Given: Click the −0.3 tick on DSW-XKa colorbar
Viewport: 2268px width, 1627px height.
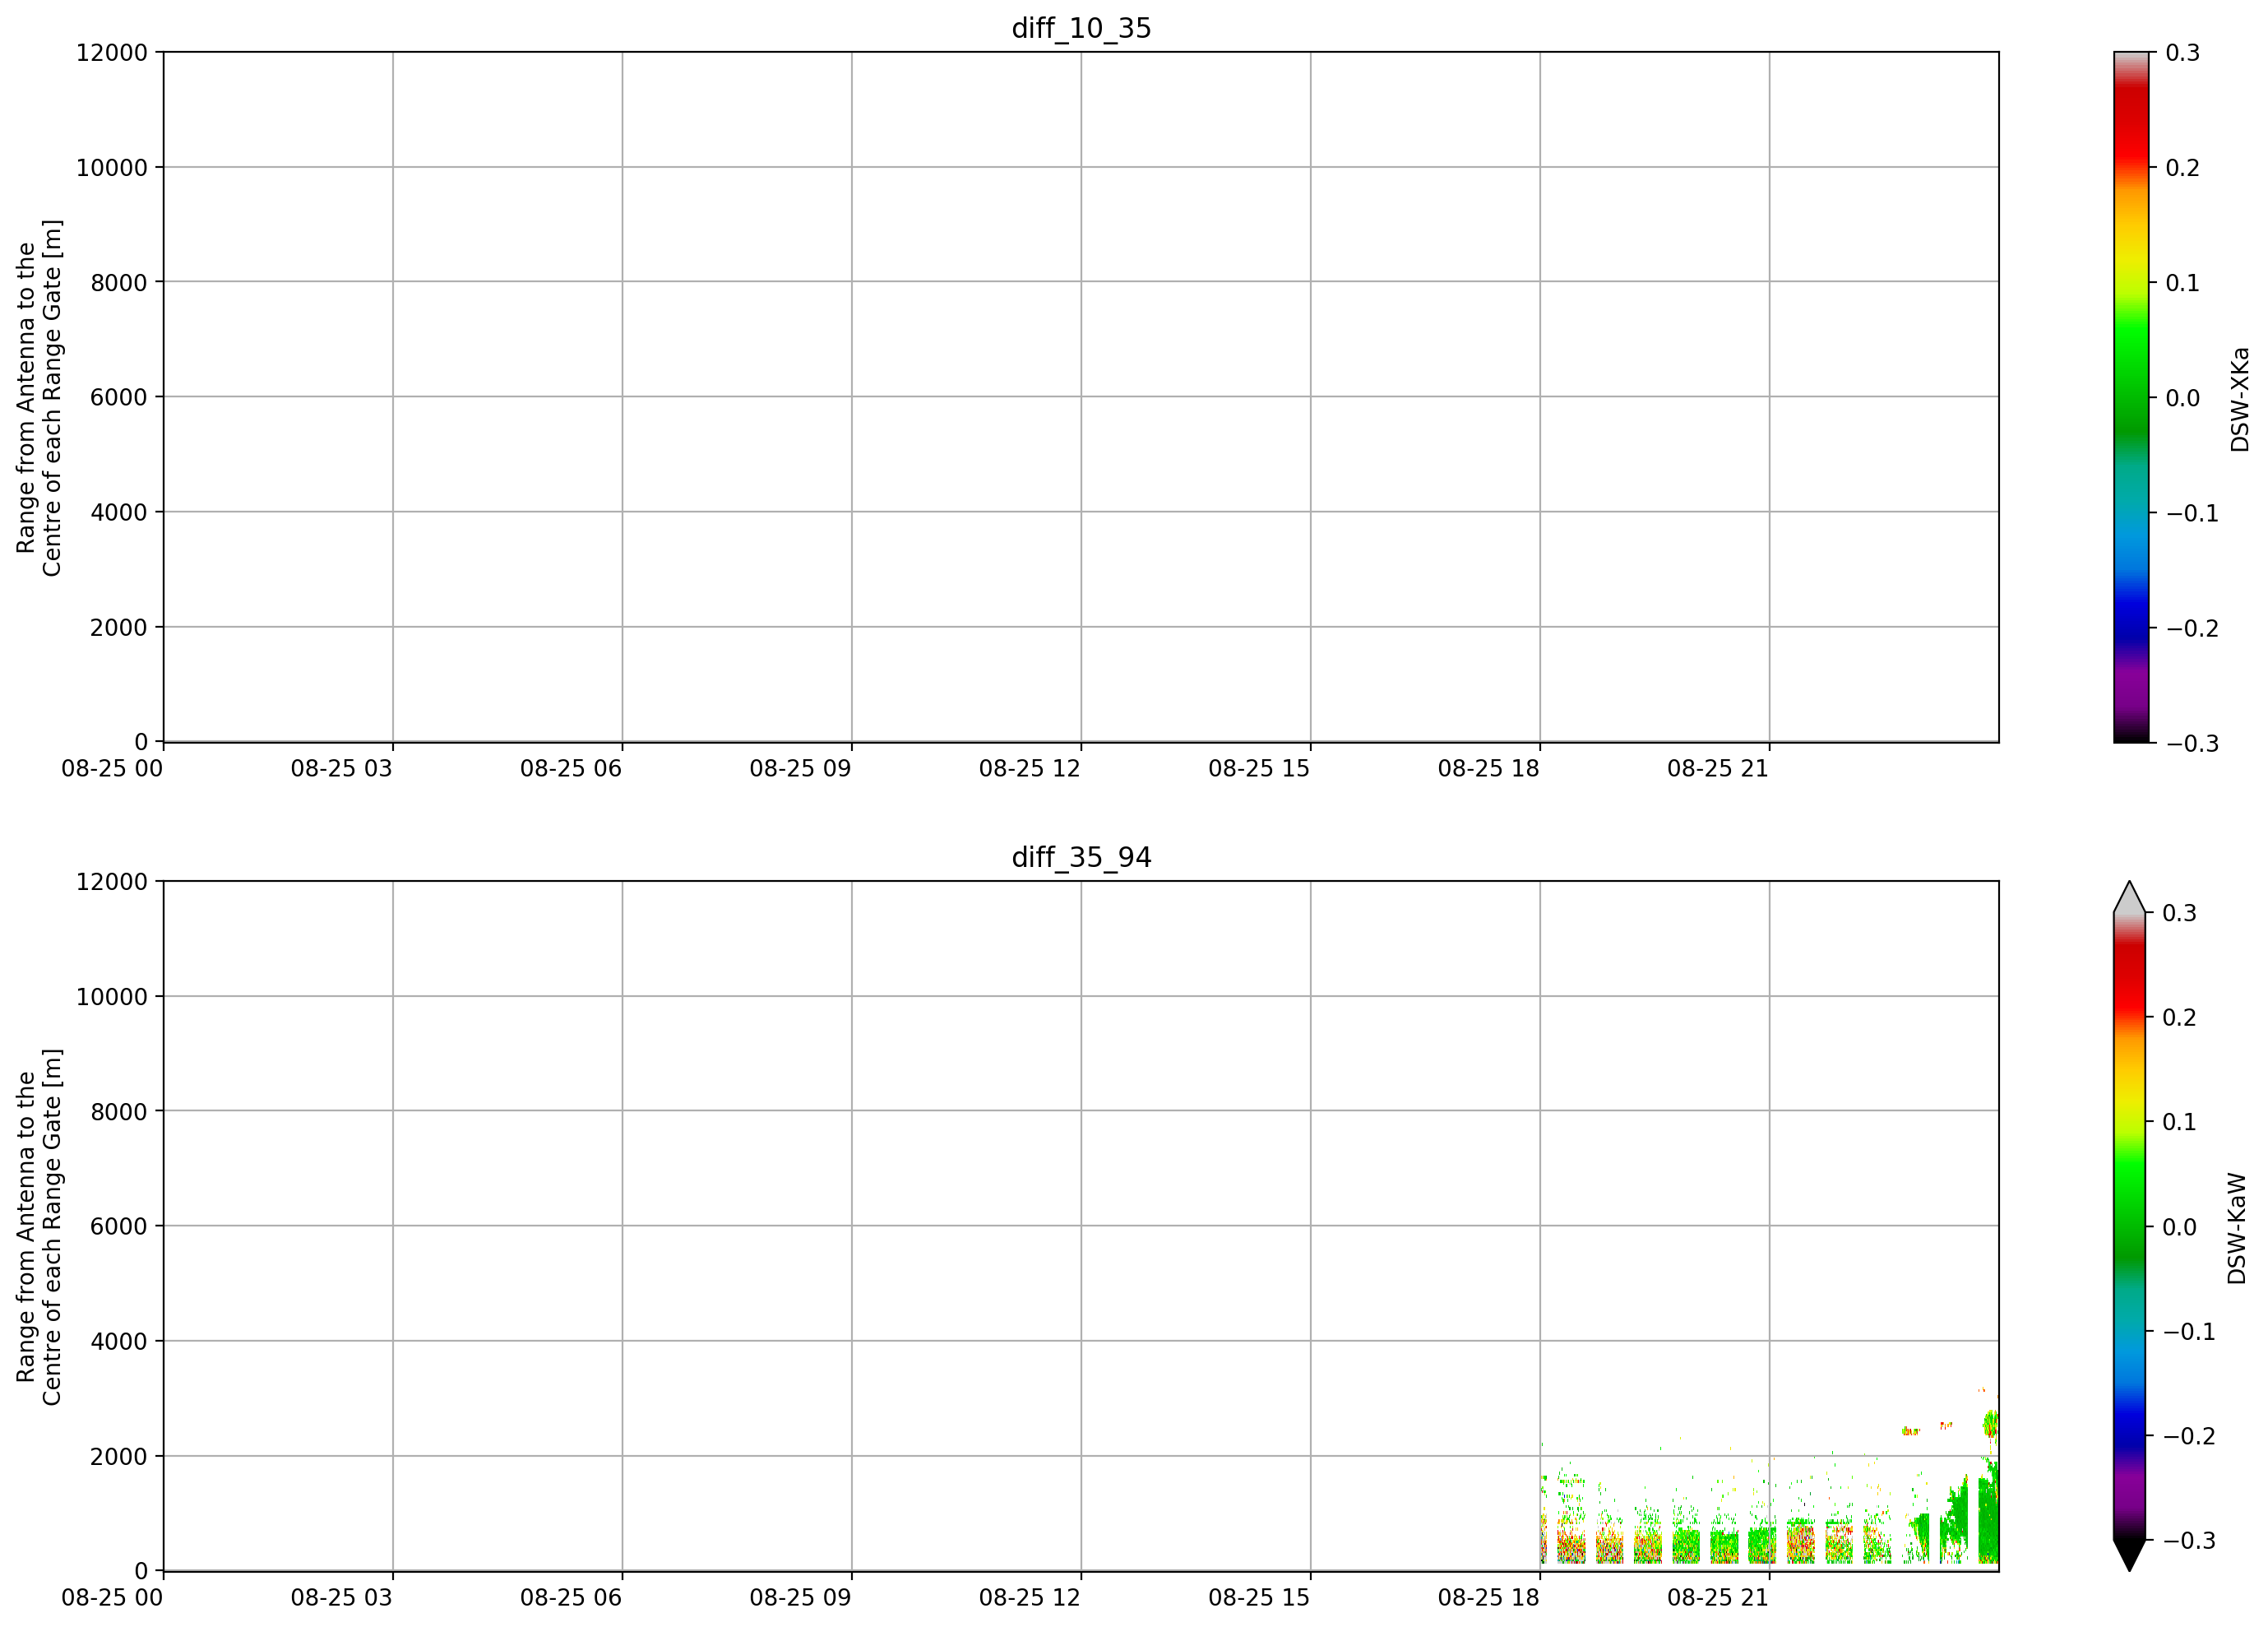Looking at the screenshot, I should [x=2192, y=744].
